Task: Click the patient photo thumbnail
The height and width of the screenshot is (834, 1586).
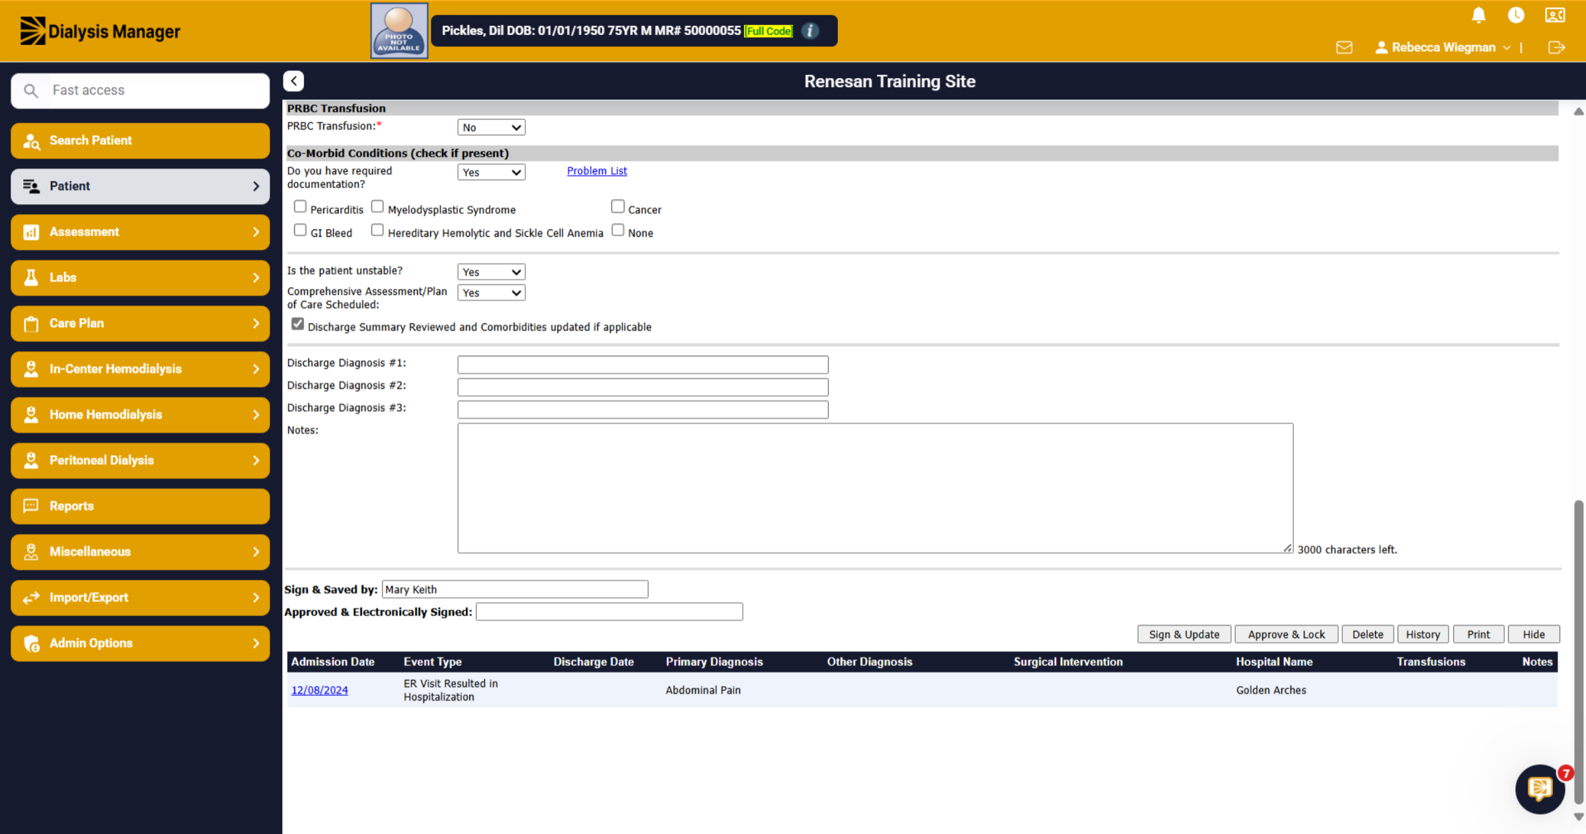Action: pyautogui.click(x=399, y=31)
